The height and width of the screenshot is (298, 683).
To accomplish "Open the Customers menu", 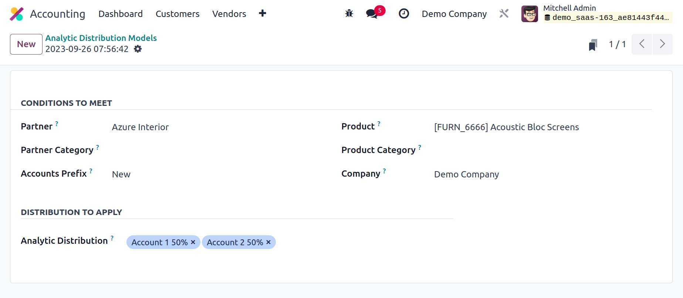I will 177,14.
